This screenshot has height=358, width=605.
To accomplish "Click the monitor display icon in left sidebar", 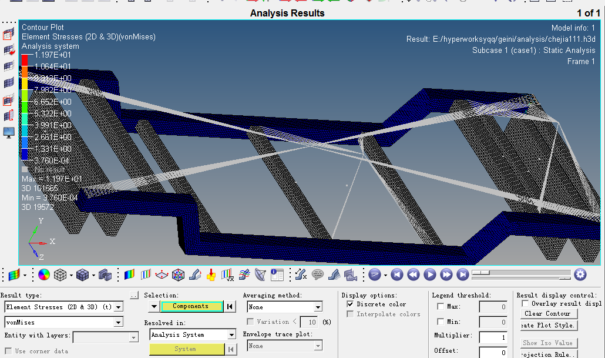I will click(9, 132).
